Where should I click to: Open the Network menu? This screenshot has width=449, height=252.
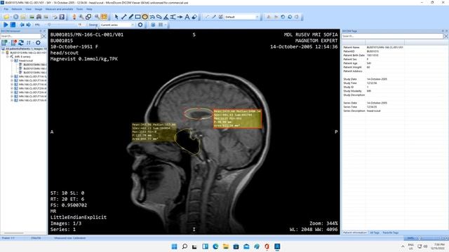click(17, 9)
